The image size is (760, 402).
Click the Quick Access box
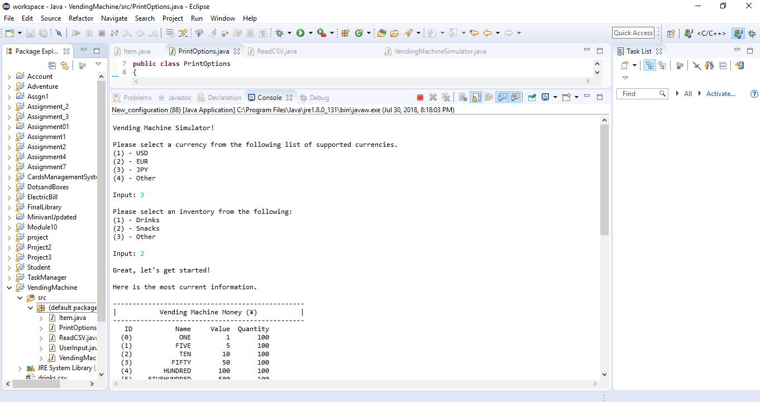point(633,33)
